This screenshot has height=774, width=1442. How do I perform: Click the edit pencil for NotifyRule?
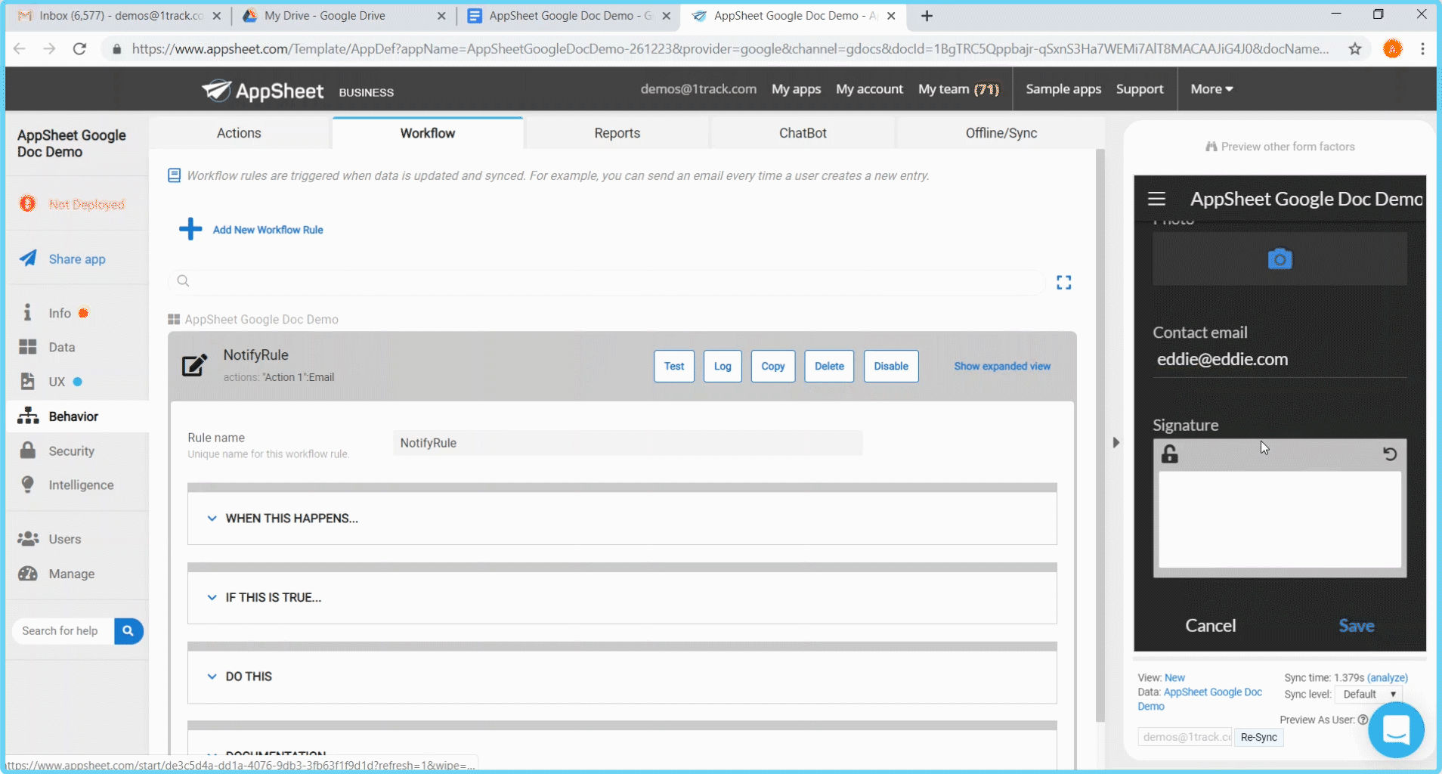(194, 365)
